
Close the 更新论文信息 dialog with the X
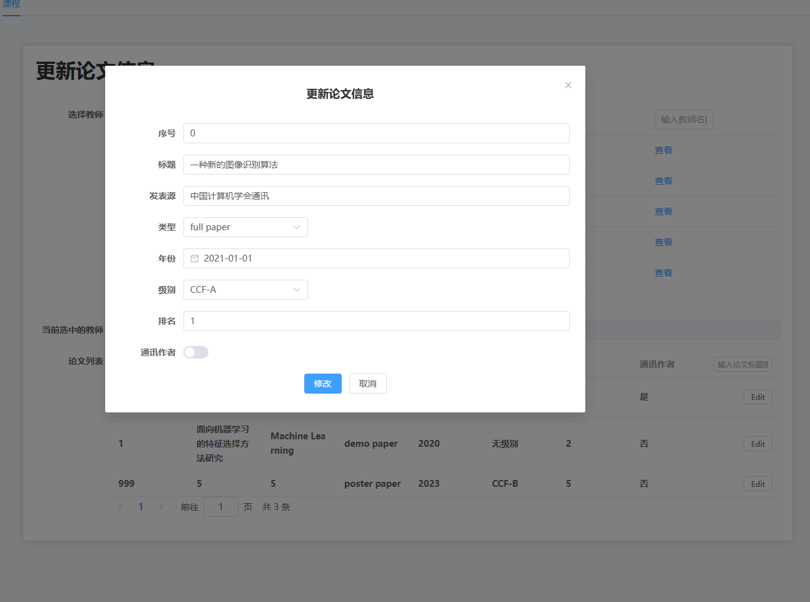tap(568, 85)
